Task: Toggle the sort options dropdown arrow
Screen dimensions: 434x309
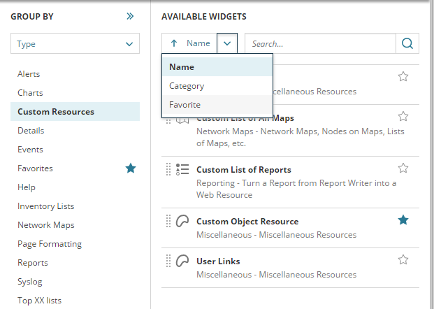Action: click(x=227, y=43)
